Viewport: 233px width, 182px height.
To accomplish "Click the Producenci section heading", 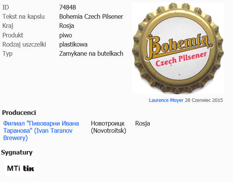I will (x=19, y=113).
